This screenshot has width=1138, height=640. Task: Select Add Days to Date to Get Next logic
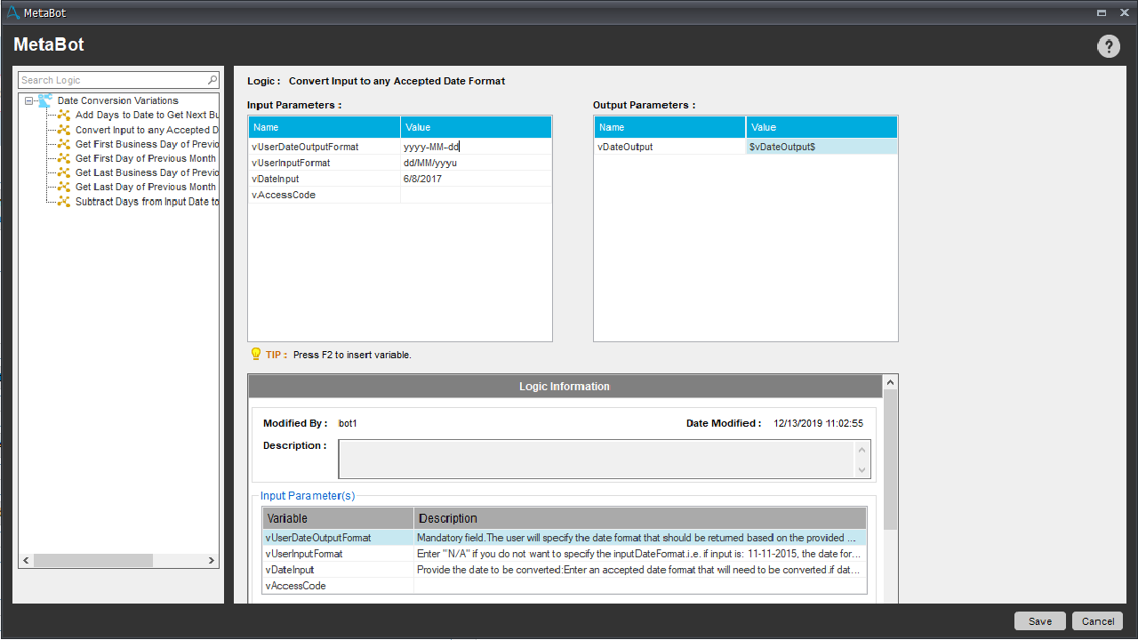[x=147, y=115]
